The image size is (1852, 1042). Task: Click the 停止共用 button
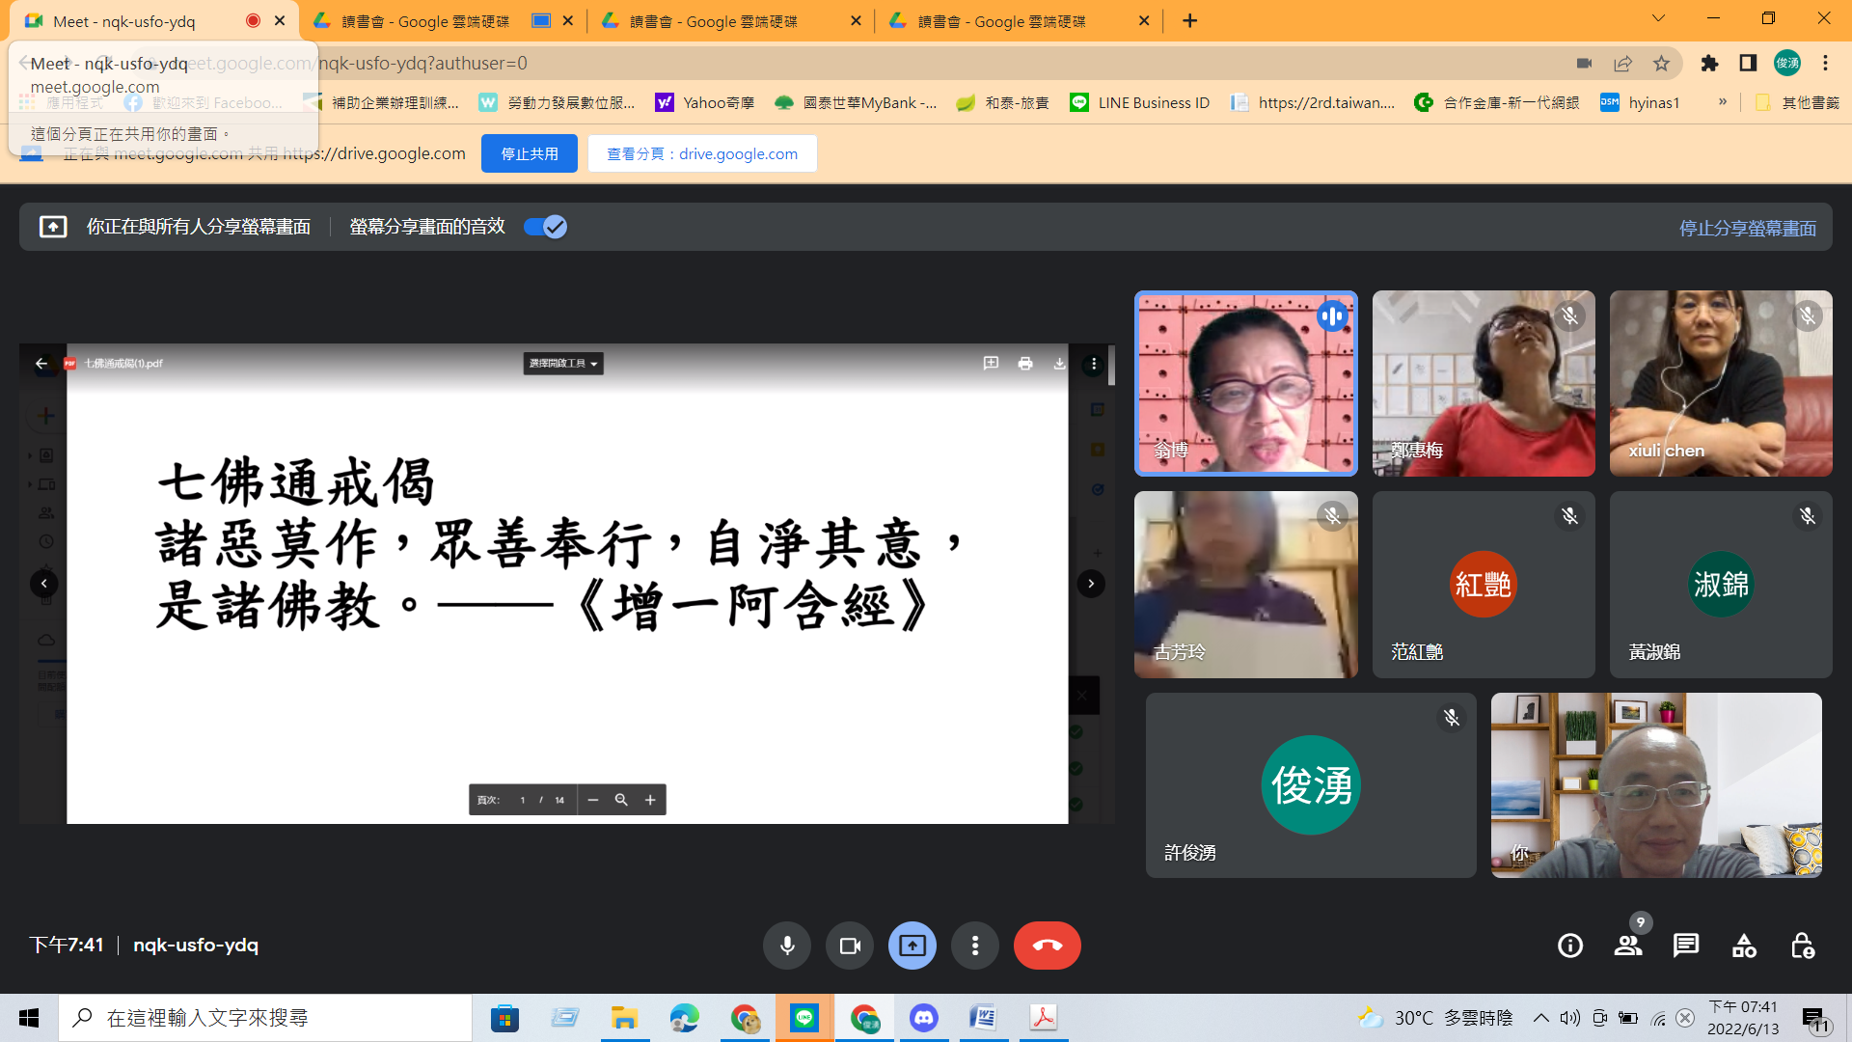[x=529, y=153]
